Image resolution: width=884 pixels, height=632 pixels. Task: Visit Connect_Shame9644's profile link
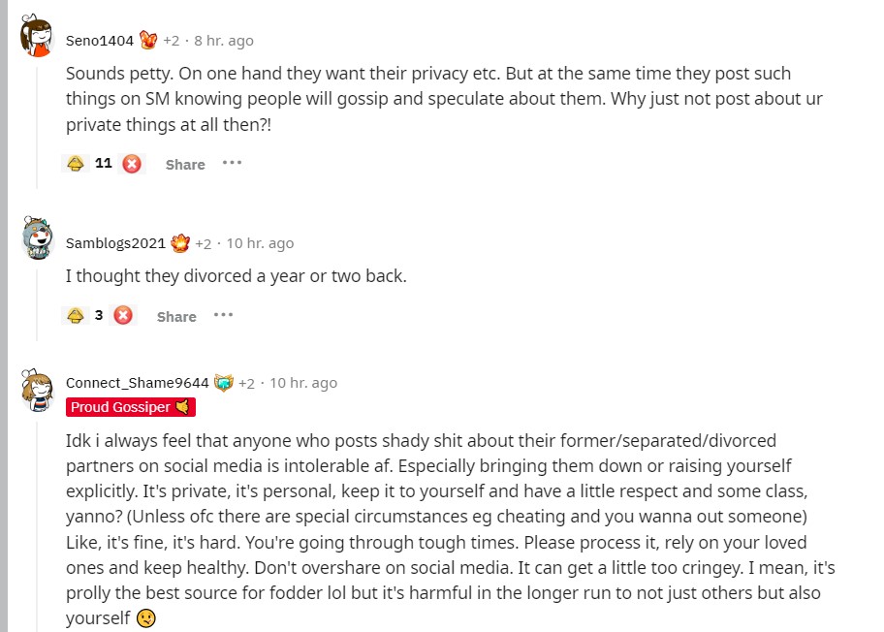coord(138,383)
